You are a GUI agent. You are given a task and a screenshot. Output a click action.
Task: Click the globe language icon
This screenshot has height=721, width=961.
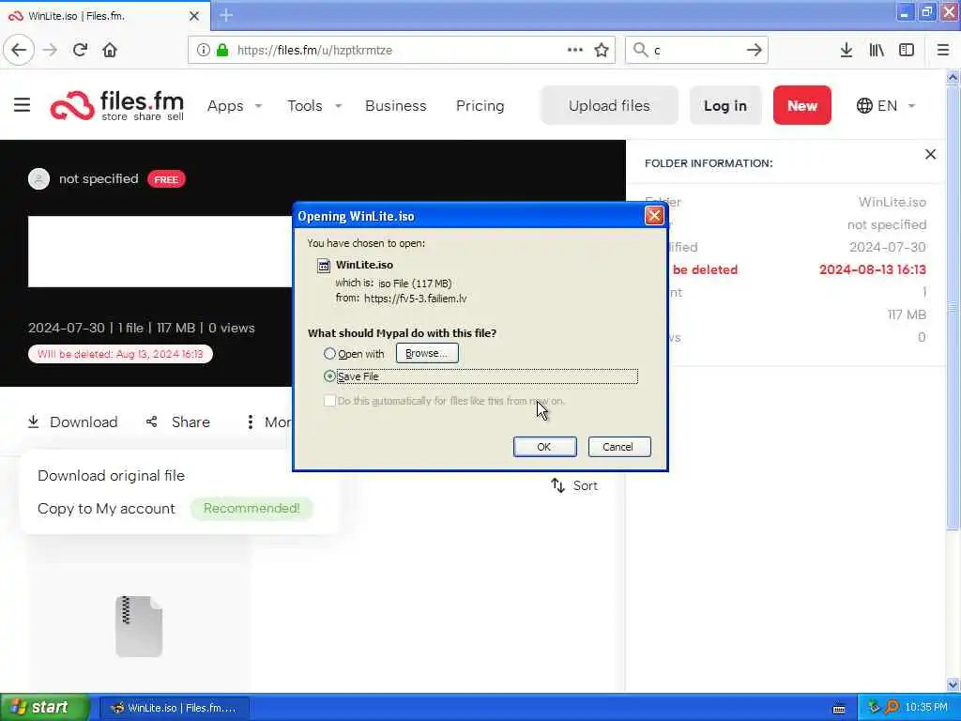tap(864, 105)
